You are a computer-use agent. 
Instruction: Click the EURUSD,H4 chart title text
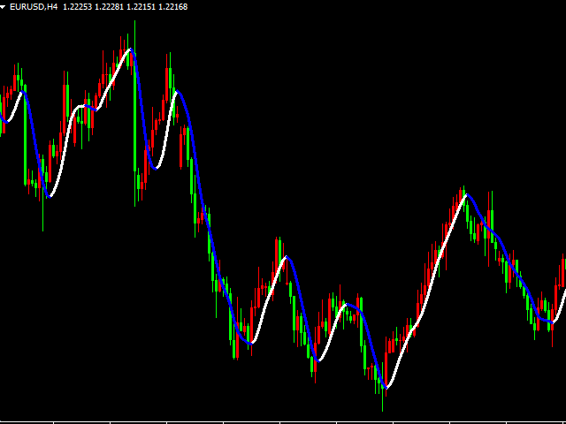click(x=34, y=7)
